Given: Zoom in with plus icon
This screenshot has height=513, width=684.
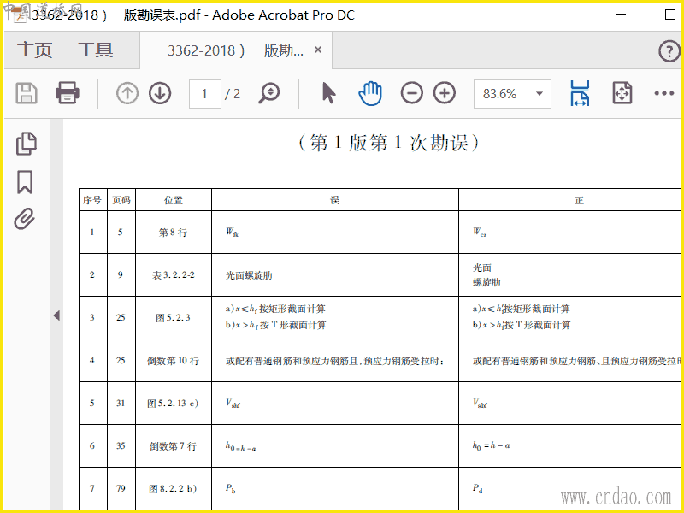Looking at the screenshot, I should tap(445, 93).
